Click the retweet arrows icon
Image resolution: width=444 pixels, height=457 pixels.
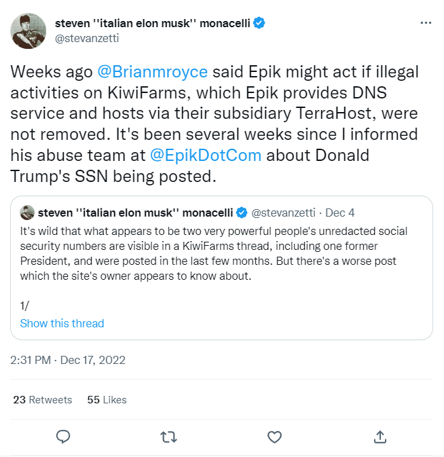(x=168, y=437)
